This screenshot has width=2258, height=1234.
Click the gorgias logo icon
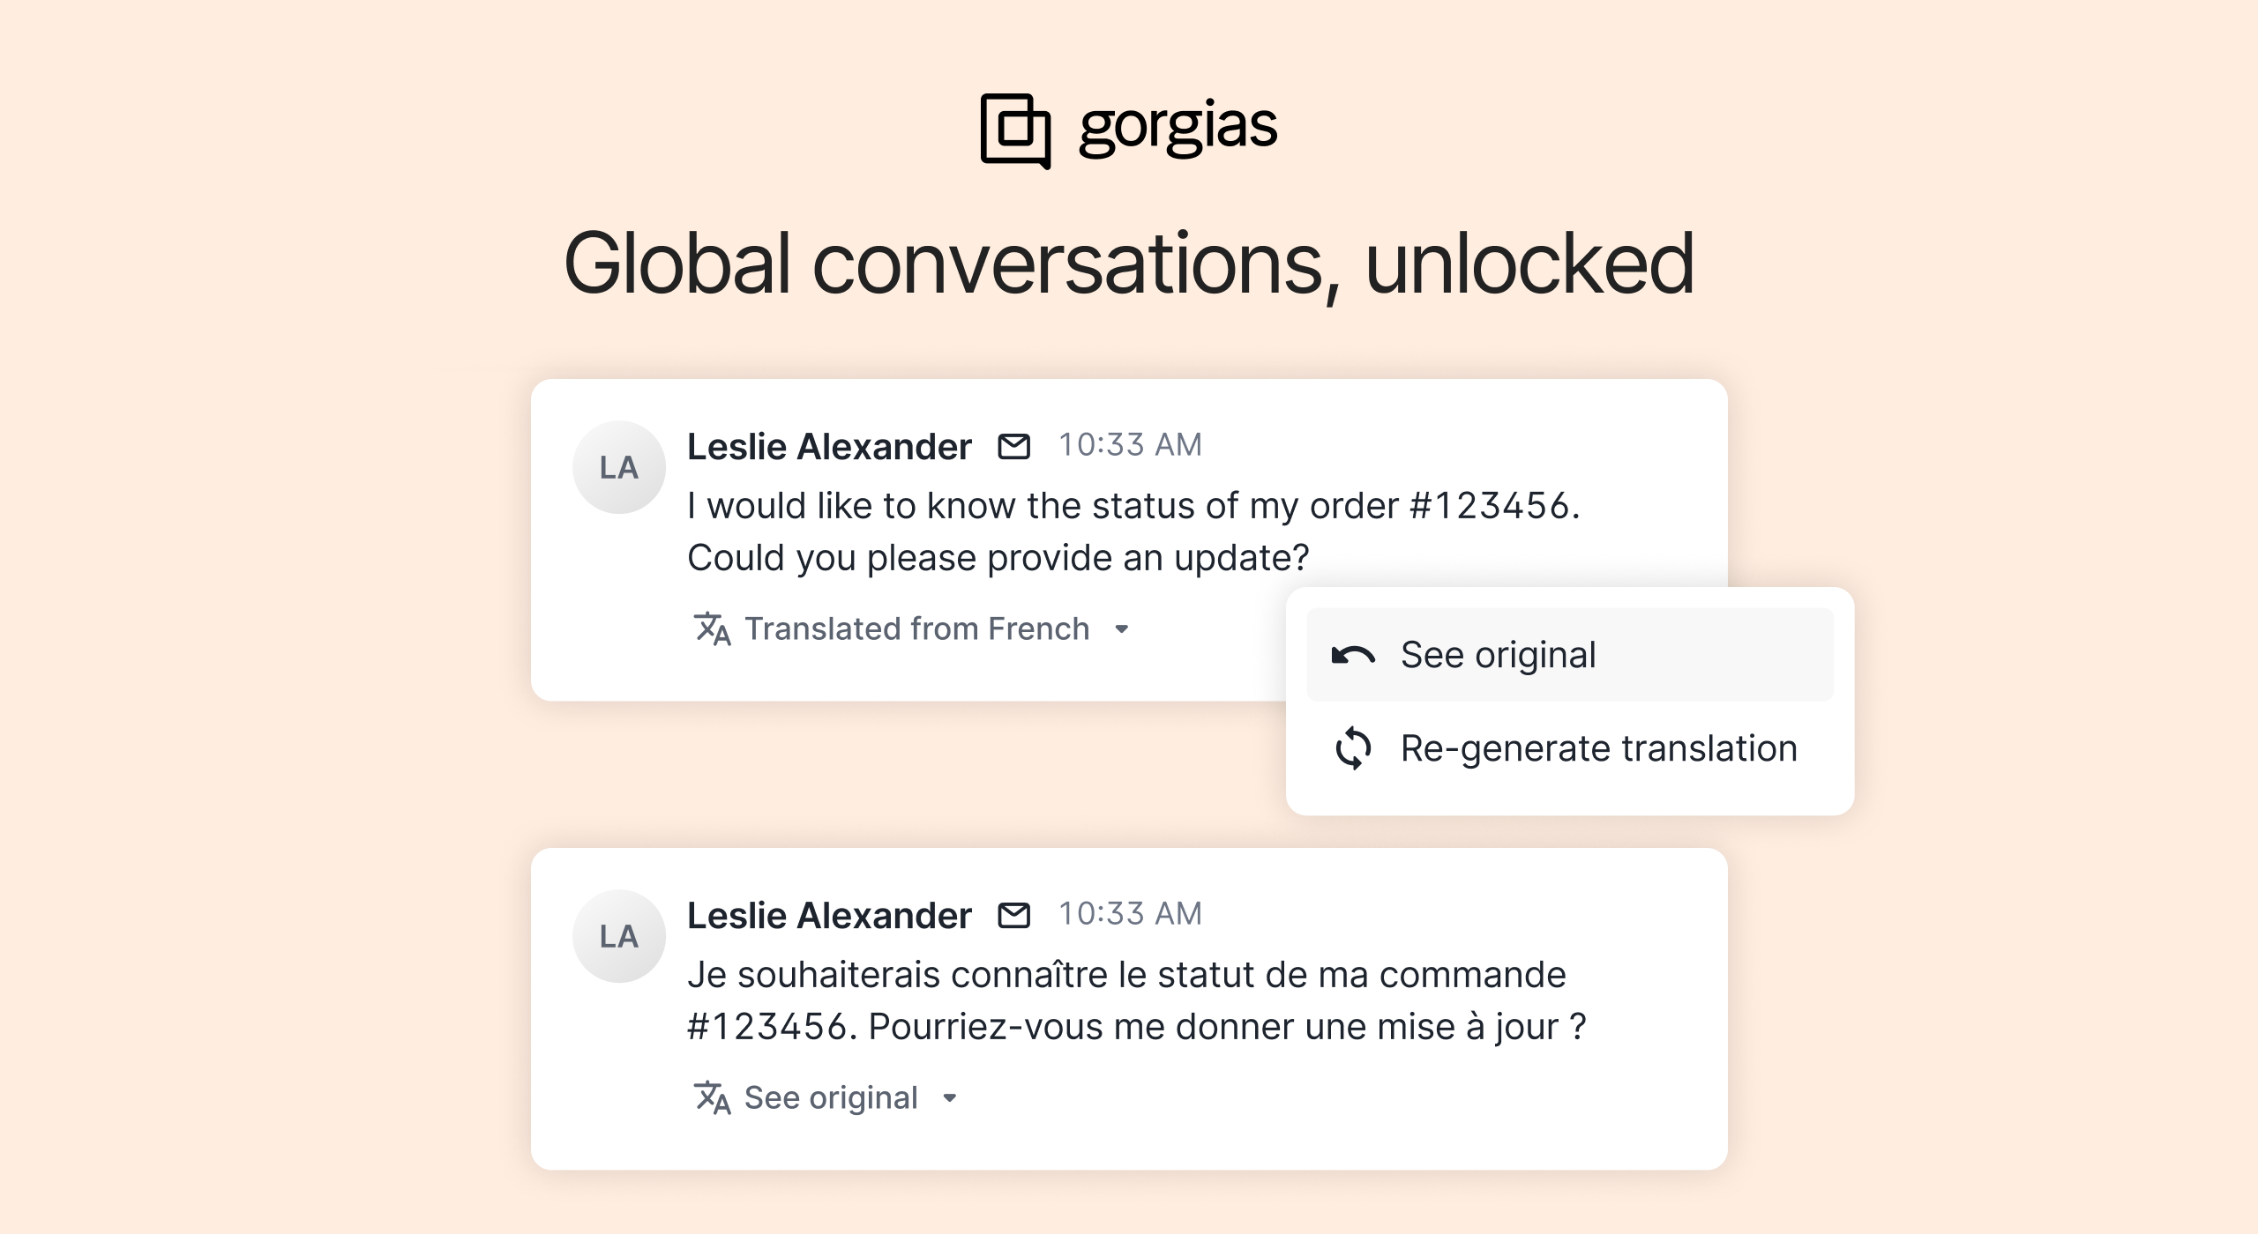coord(1016,129)
